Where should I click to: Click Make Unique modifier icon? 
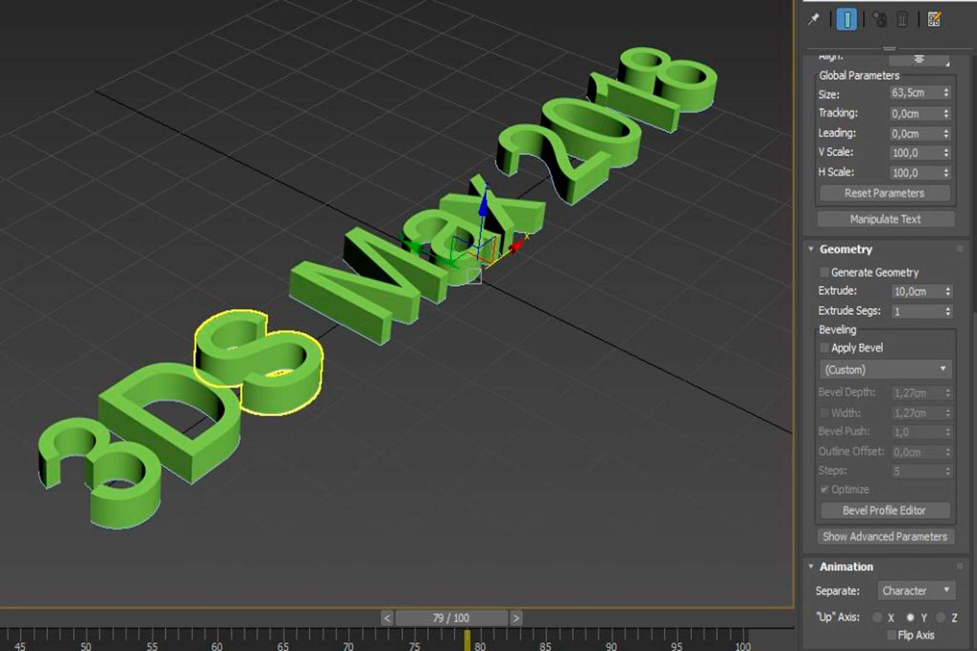(x=879, y=19)
